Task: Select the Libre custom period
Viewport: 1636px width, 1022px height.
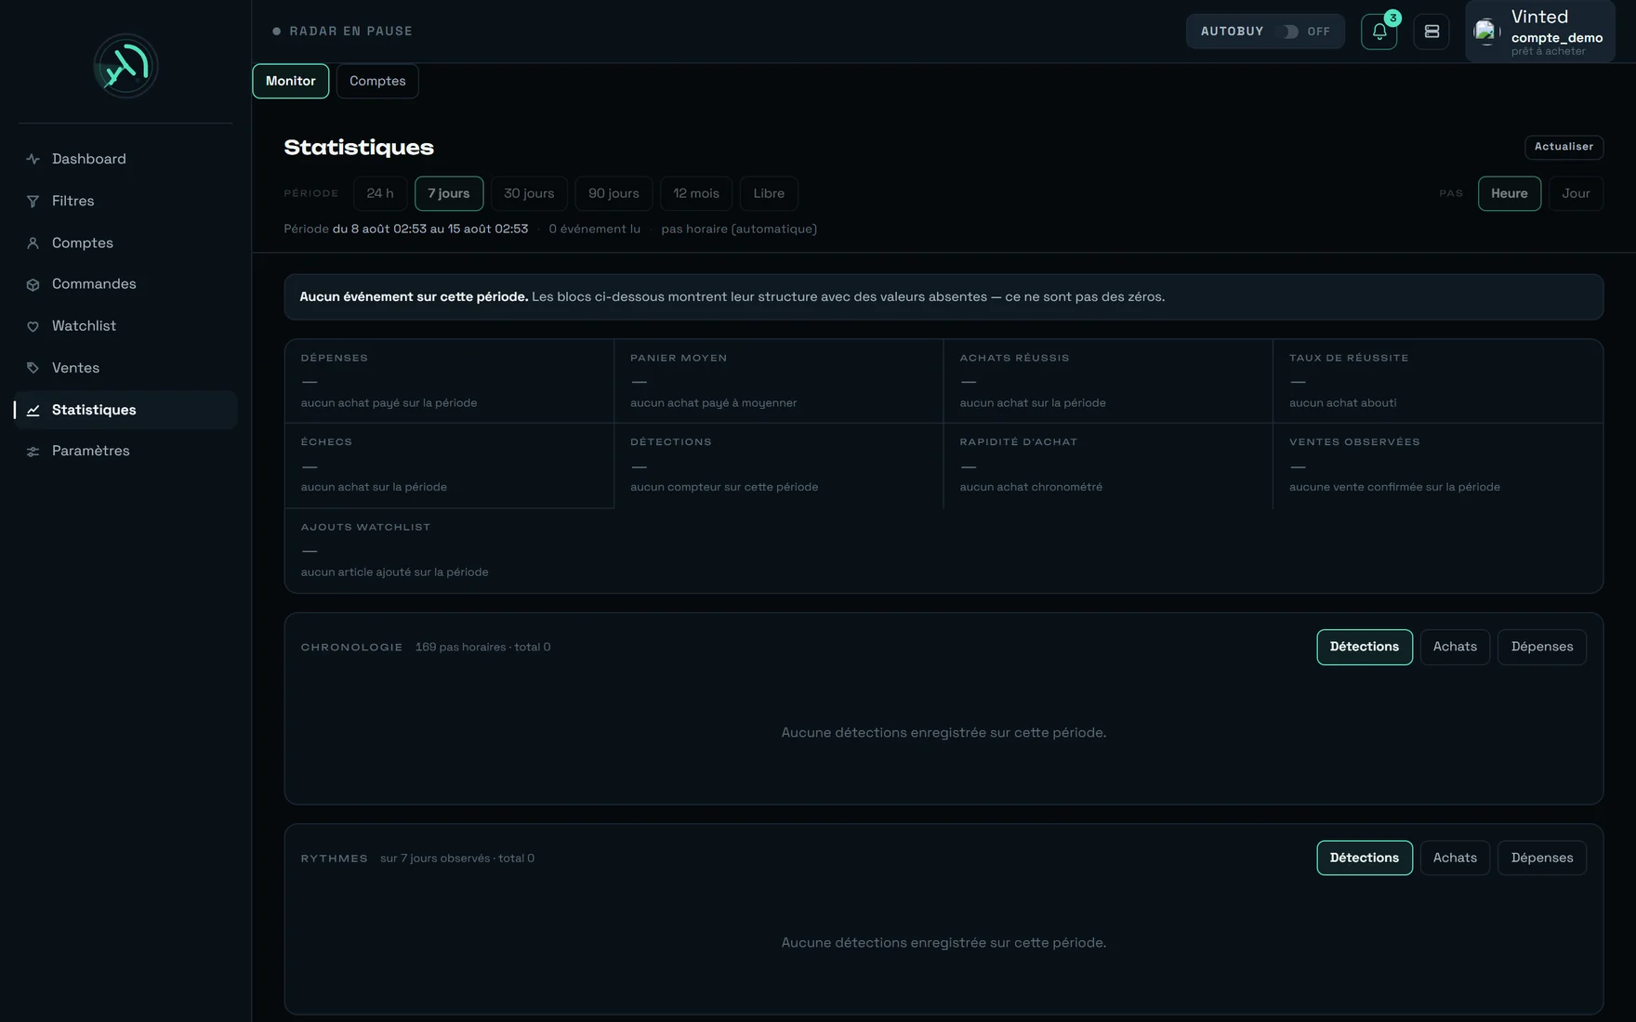Action: point(769,193)
